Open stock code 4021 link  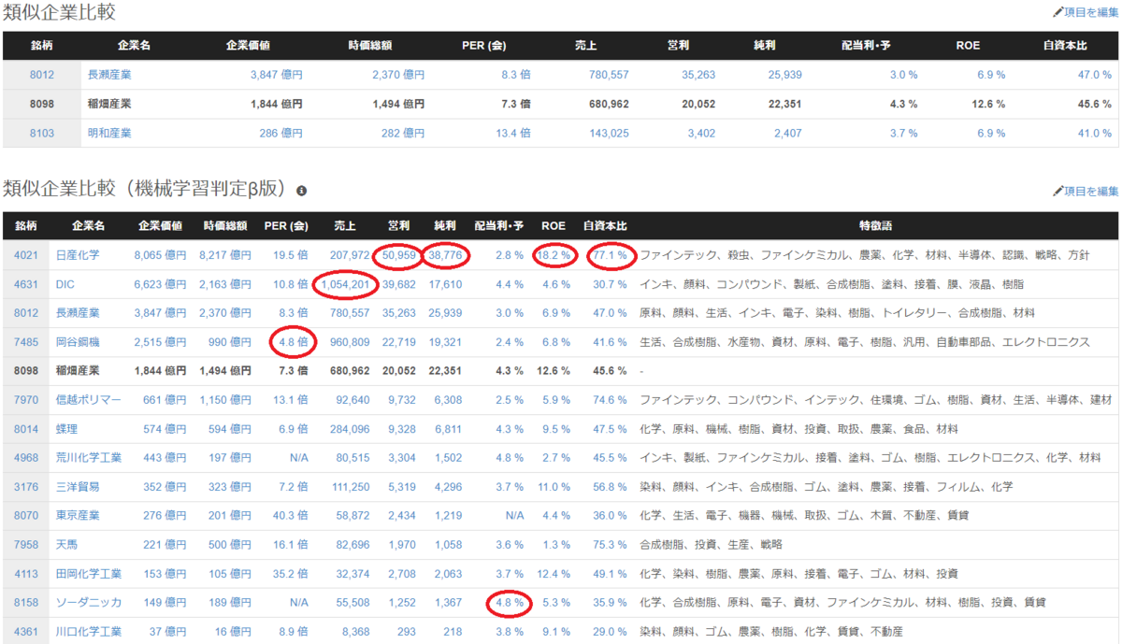coord(26,254)
